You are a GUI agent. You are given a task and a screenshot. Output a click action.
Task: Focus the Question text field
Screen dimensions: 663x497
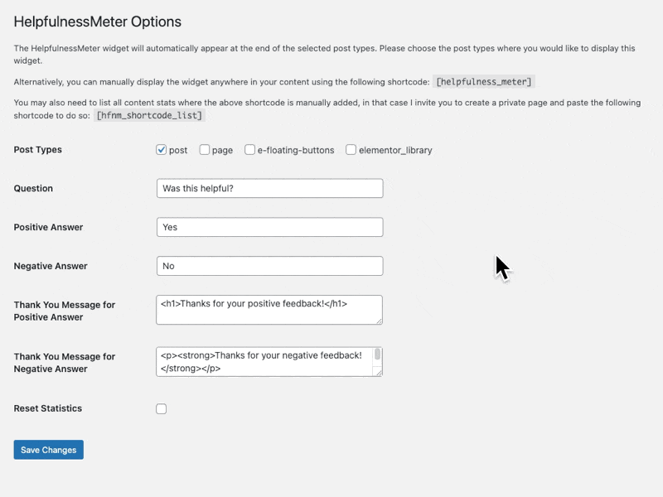pyautogui.click(x=270, y=188)
